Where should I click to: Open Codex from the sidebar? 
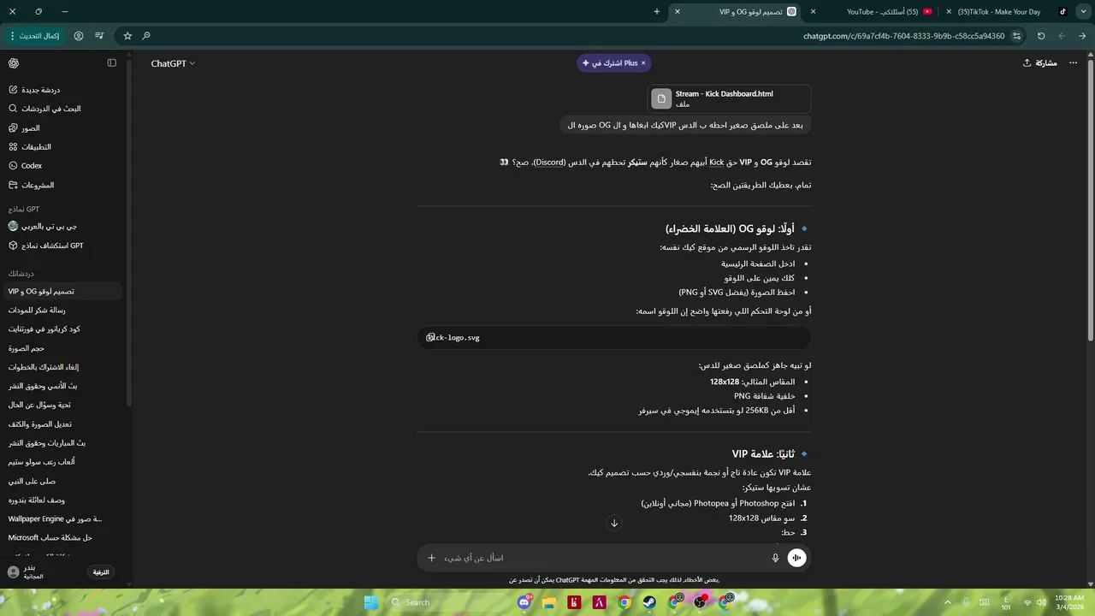tap(63, 165)
